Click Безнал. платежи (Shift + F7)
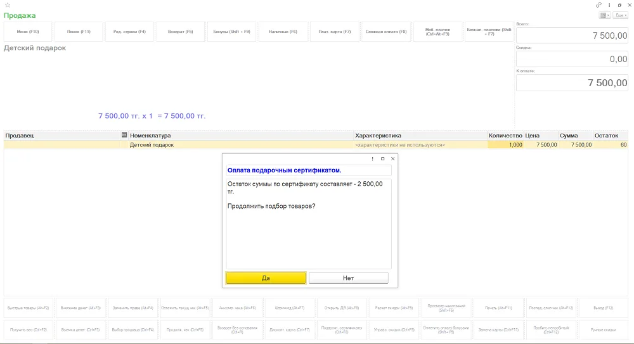Image resolution: width=634 pixels, height=344 pixels. coord(489,32)
